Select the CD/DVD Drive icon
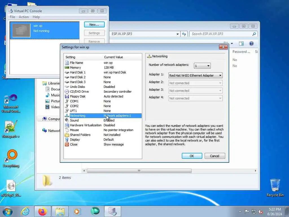The image size is (289, 217). (x=67, y=92)
